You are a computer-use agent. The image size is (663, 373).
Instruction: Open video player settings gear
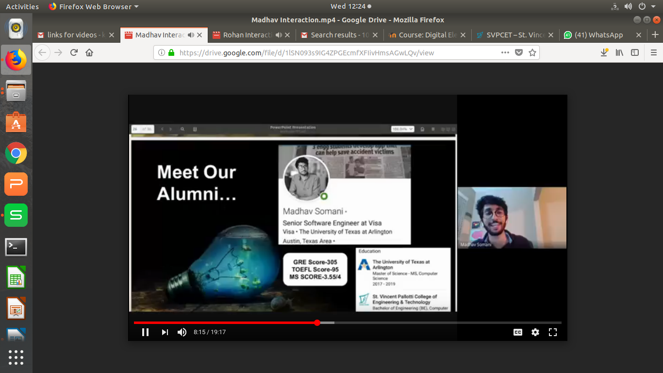535,332
